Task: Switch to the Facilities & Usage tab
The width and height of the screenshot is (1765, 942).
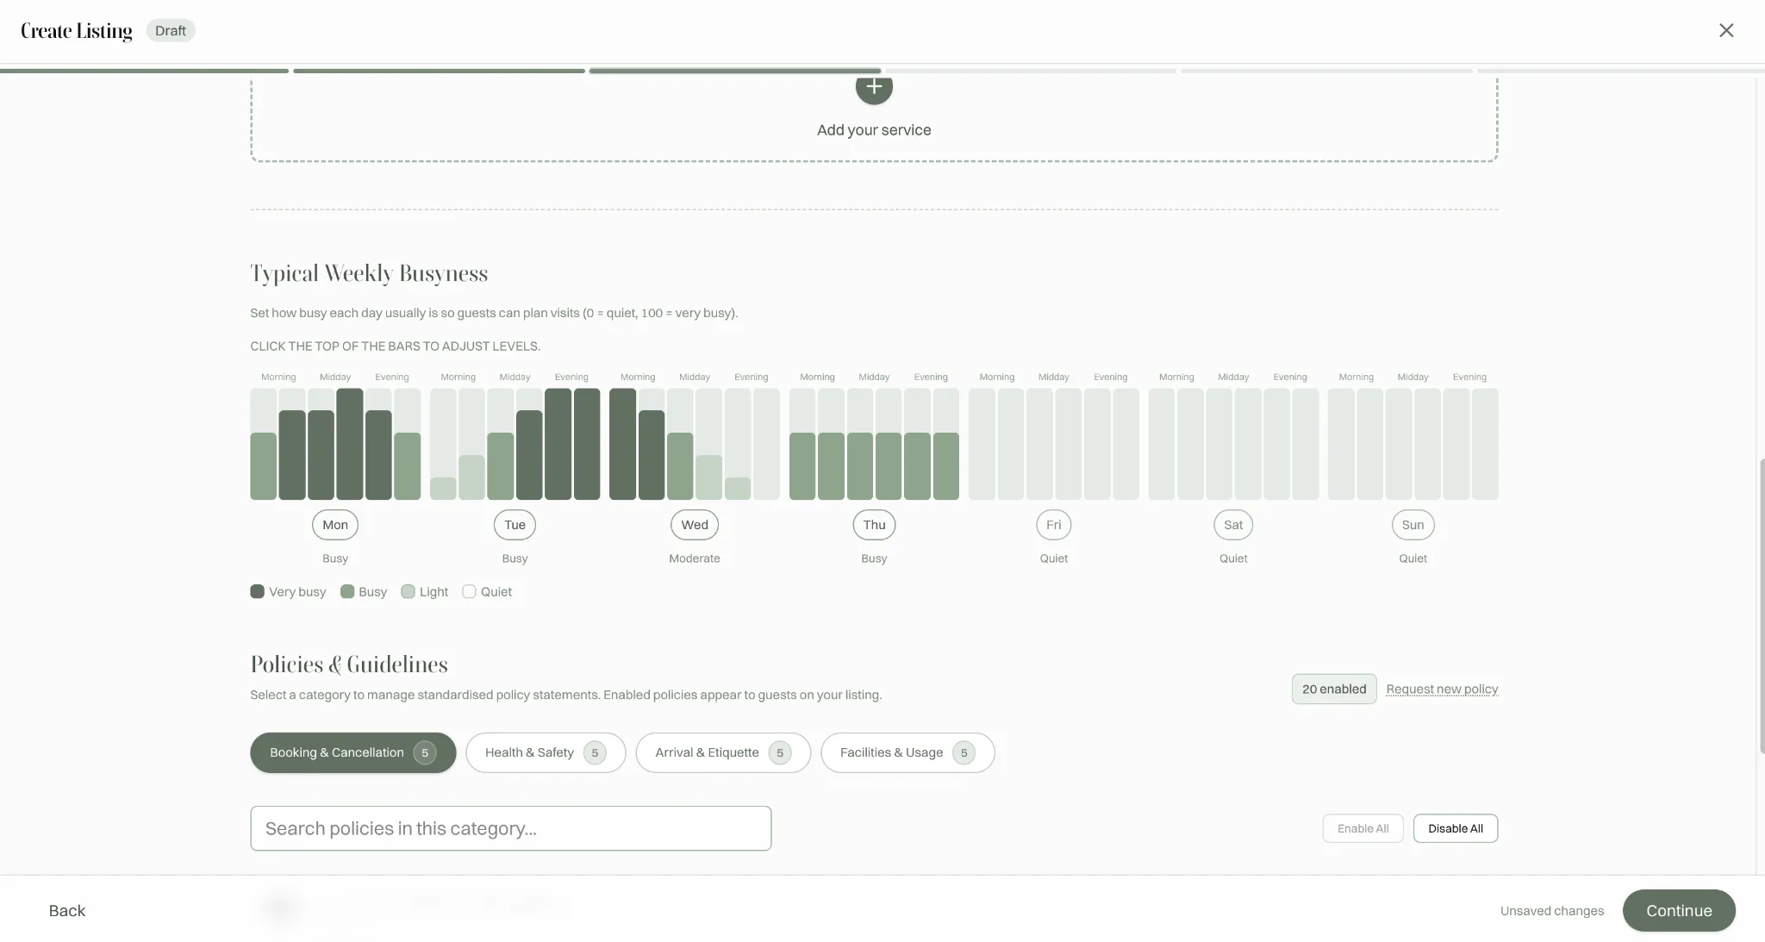Action: pyautogui.click(x=907, y=752)
